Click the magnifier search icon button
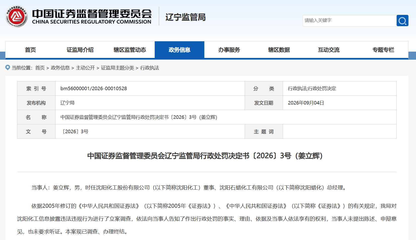The image size is (416, 240). tap(402, 21)
